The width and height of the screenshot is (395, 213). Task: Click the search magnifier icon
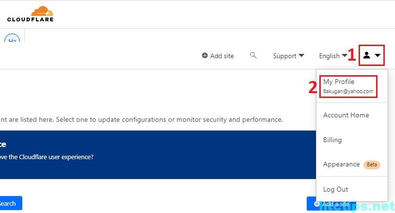tap(253, 55)
